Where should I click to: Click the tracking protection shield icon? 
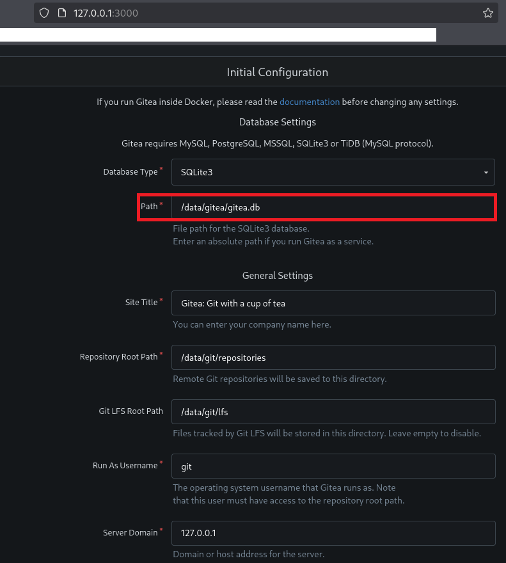(x=44, y=13)
